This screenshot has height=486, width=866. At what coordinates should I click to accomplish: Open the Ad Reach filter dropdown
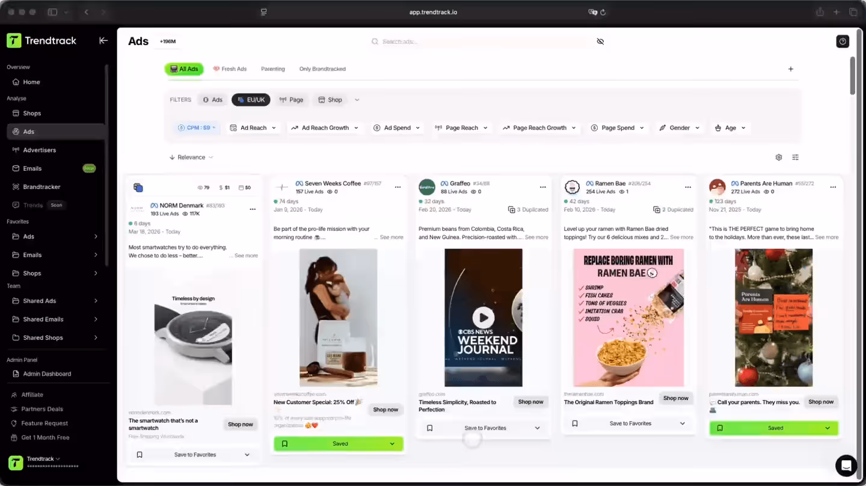(253, 128)
